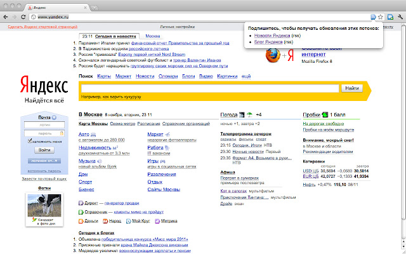The image size is (406, 254).
Task: Open the Маркет search category
Action: pos(123,76)
